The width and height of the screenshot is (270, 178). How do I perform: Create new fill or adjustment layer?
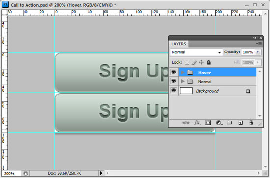click(219, 123)
